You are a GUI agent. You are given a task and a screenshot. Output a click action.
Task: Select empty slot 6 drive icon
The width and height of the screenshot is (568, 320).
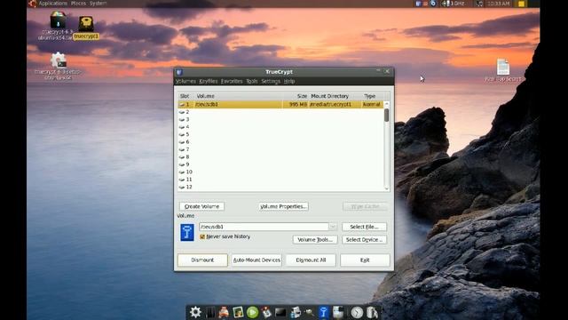[182, 142]
